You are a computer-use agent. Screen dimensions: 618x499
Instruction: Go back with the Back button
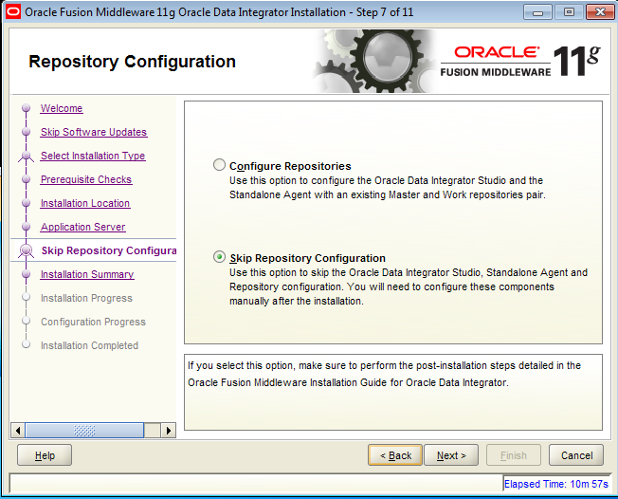point(395,455)
